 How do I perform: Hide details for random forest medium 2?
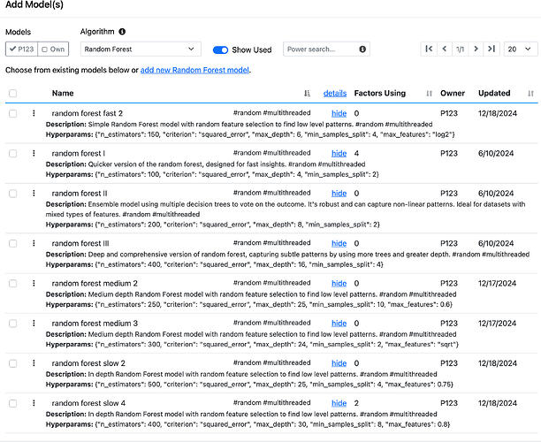pos(339,283)
